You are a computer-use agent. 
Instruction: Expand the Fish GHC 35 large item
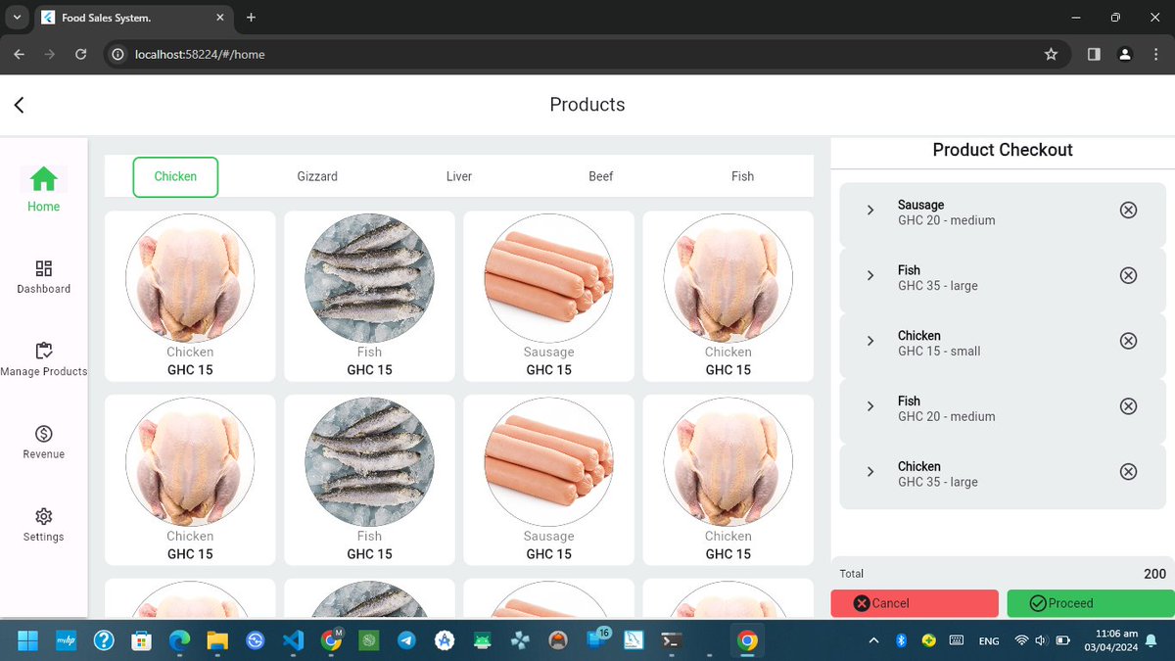point(870,275)
